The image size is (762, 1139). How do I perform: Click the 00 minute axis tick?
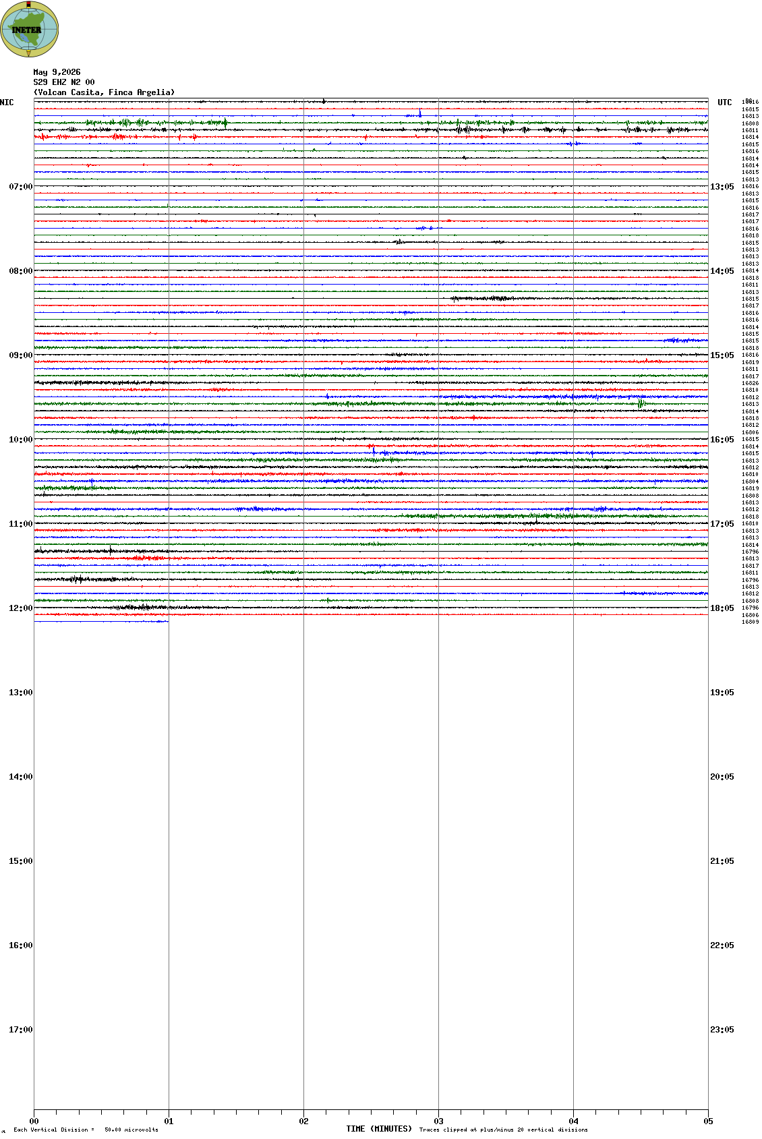point(34,1121)
